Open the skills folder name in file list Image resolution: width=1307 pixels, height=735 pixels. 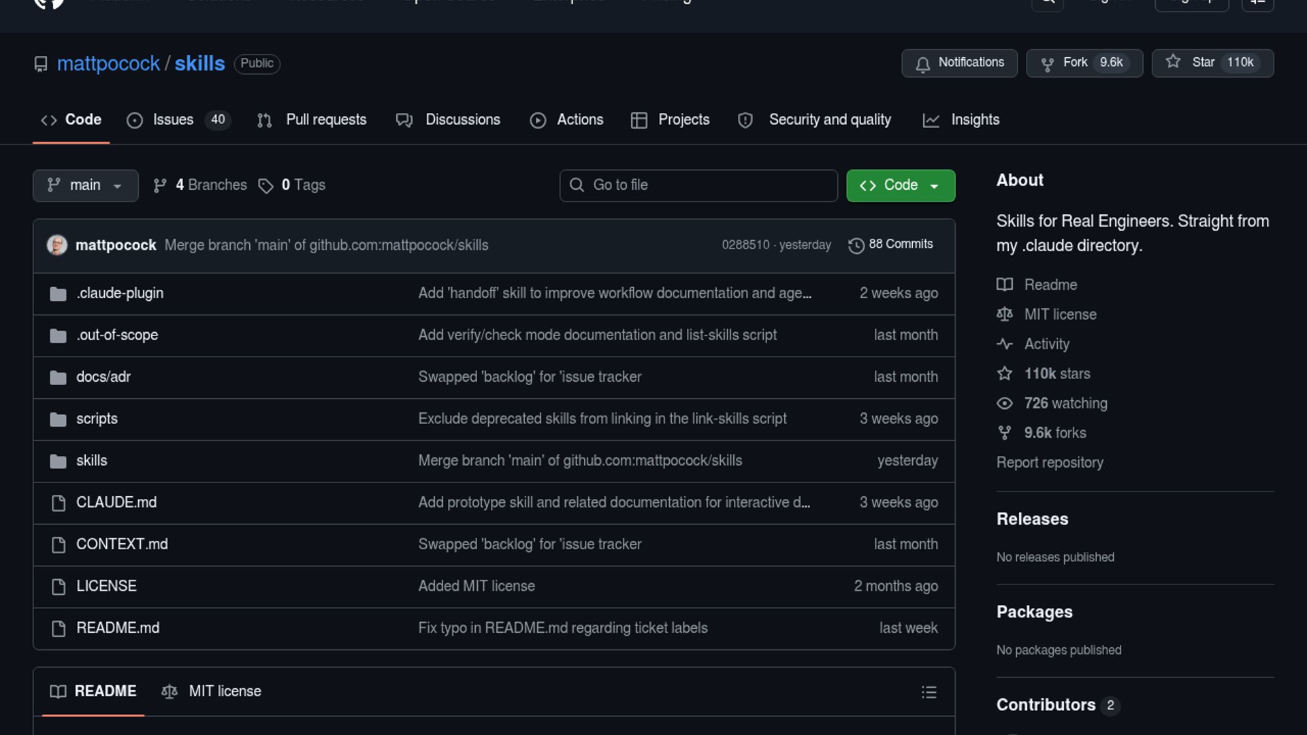(x=92, y=461)
